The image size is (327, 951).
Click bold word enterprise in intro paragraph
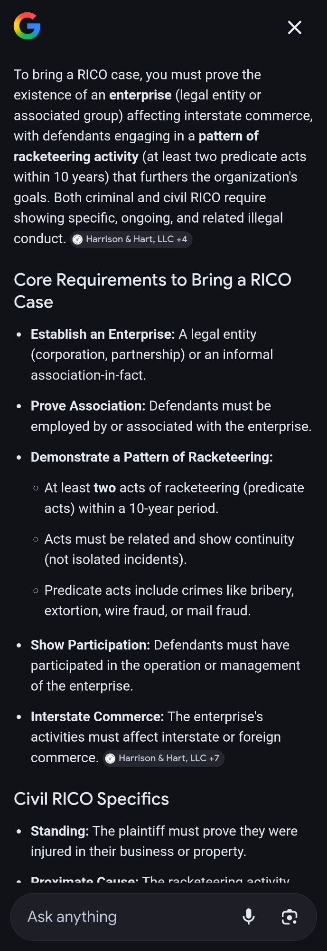pos(140,95)
